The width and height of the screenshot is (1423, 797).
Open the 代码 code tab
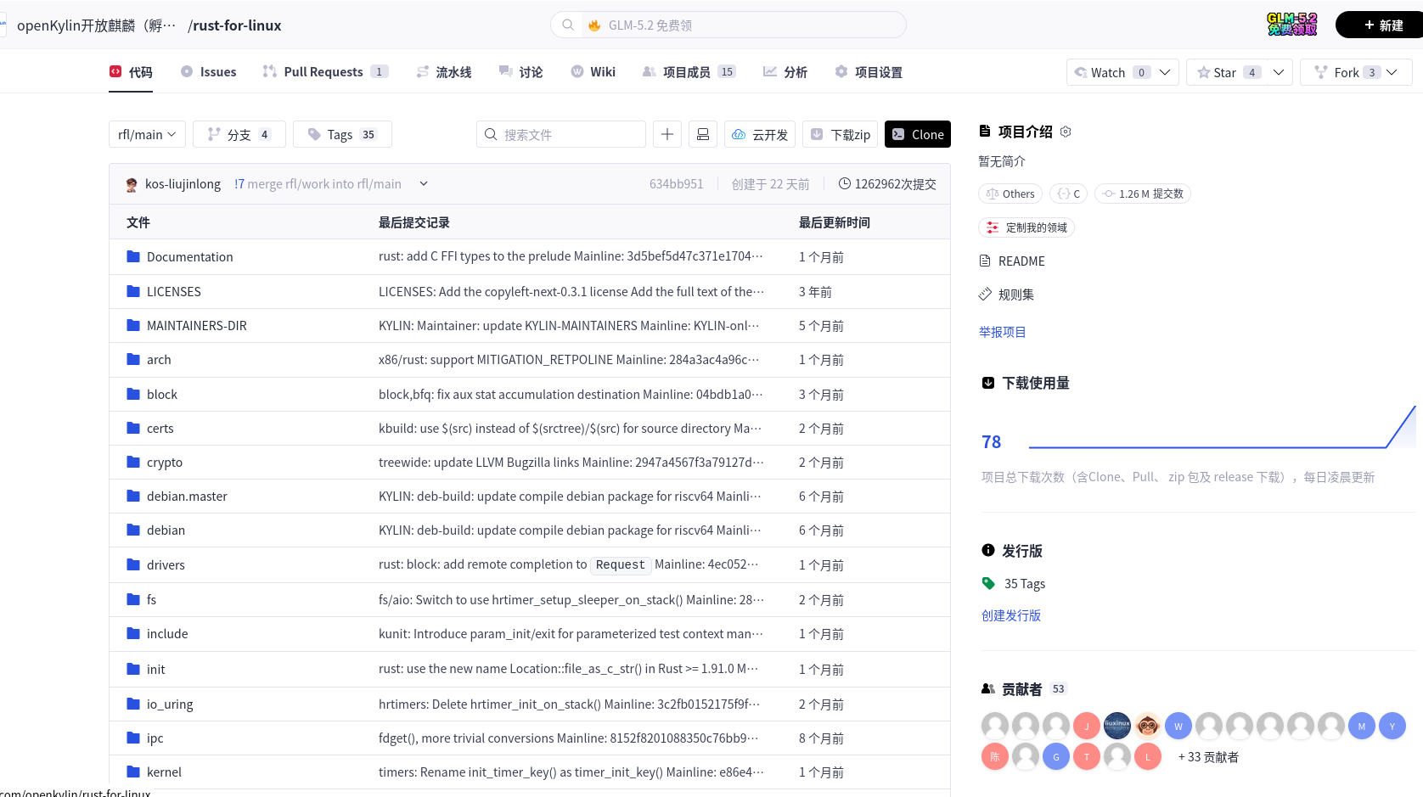point(131,72)
